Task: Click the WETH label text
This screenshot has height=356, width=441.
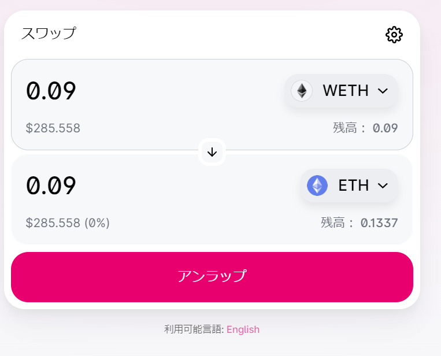Action: (x=346, y=91)
